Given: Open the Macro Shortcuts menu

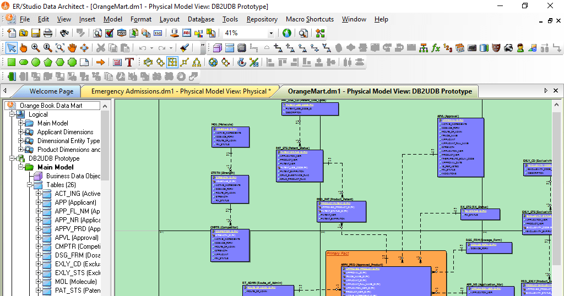Looking at the screenshot, I should pos(310,19).
